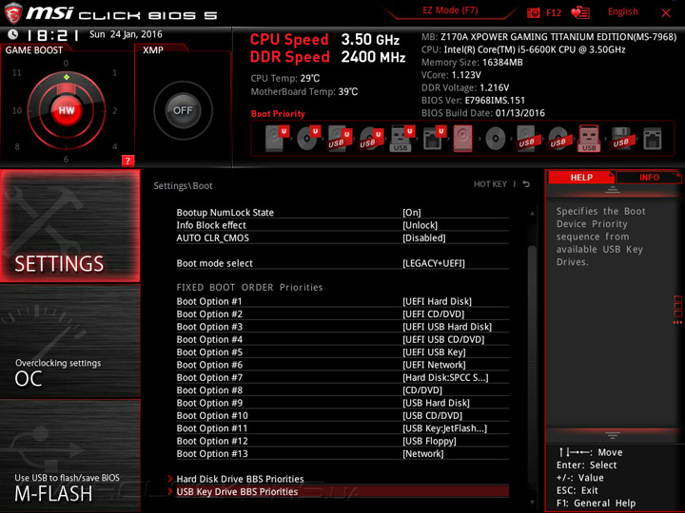The image size is (685, 513).
Task: Click the legacy network boot priority icon
Action: tap(653, 139)
